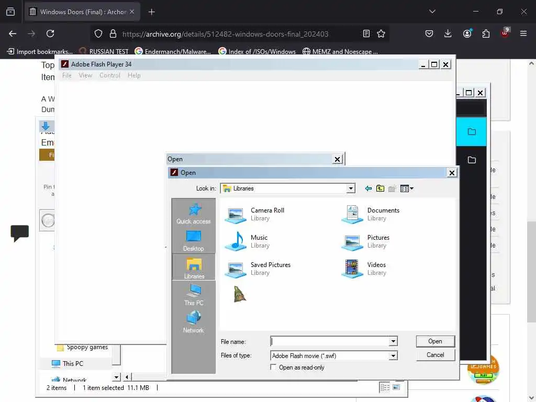Open the Endermanch/Malware bookmark

point(173,52)
